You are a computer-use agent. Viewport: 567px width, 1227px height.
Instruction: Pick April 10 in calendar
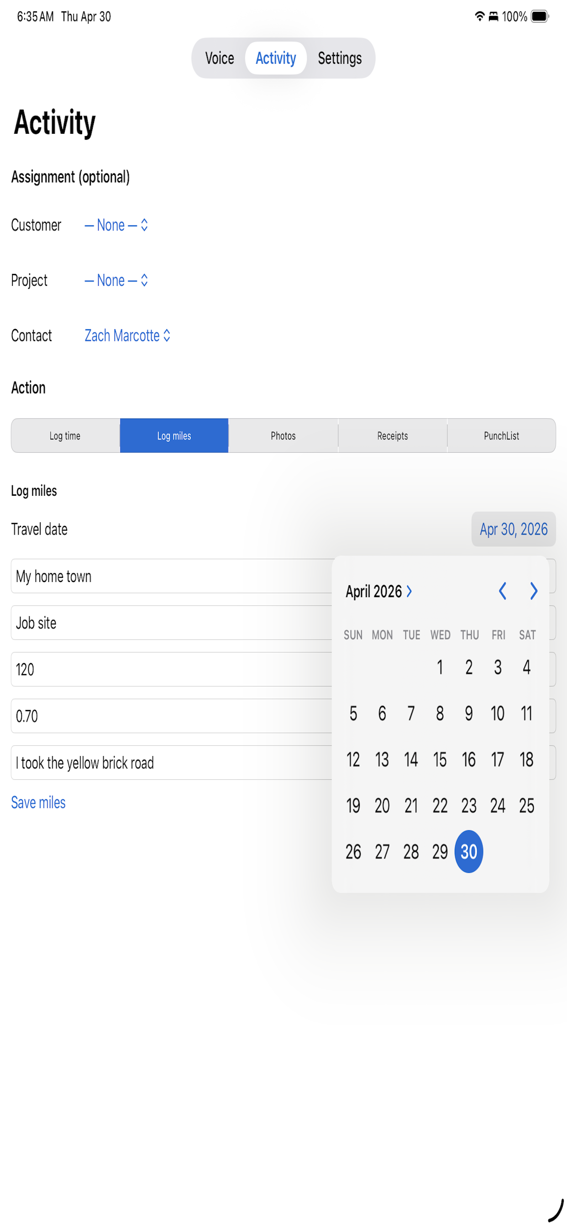(498, 713)
